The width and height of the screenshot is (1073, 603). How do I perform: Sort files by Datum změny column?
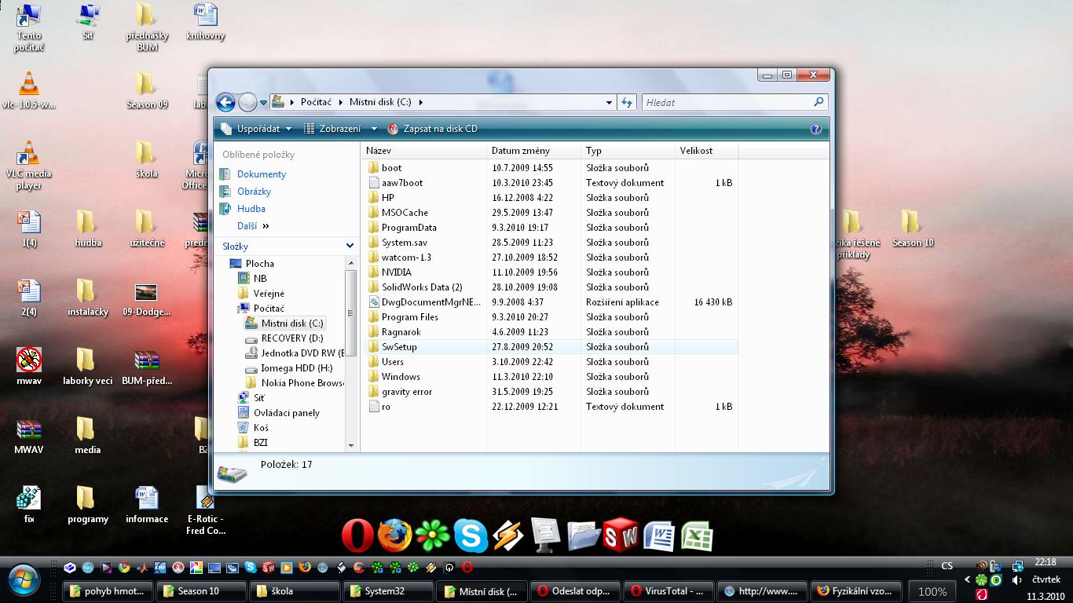tap(521, 151)
